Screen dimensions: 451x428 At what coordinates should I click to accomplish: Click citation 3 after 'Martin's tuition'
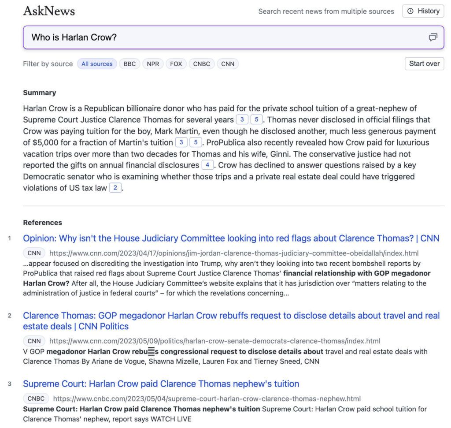[181, 142]
